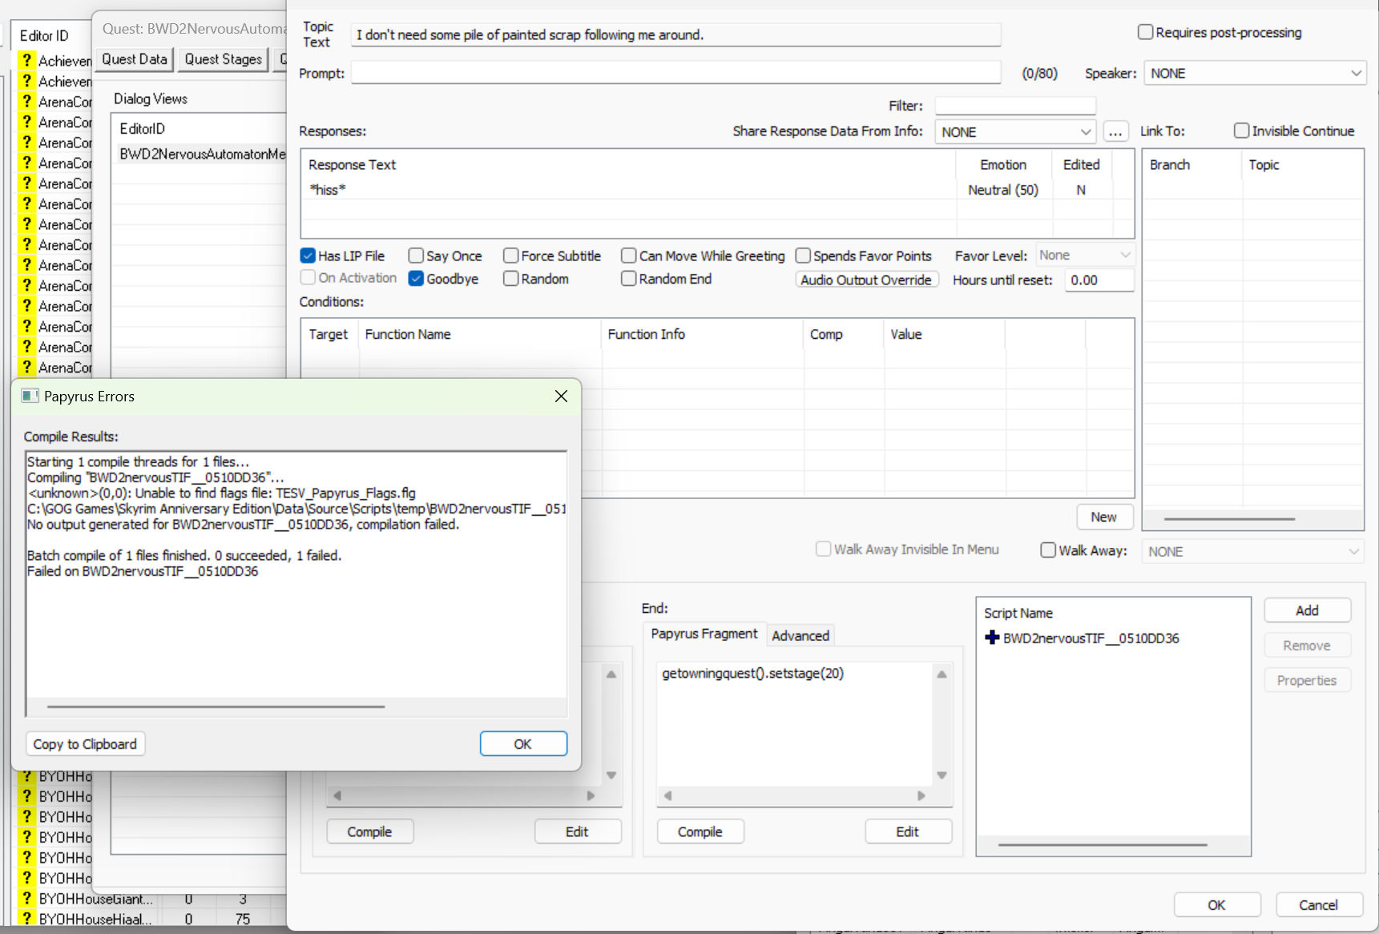Click the Papyrus Errors window icon
The height and width of the screenshot is (934, 1379).
coord(30,396)
